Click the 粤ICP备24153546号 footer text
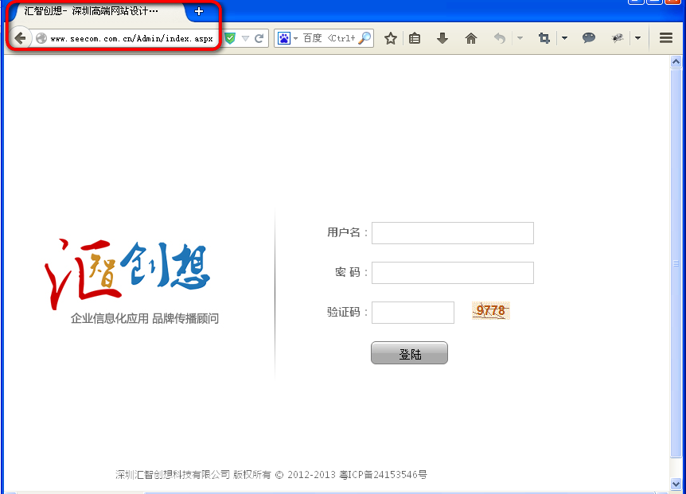The image size is (686, 494). tap(384, 475)
